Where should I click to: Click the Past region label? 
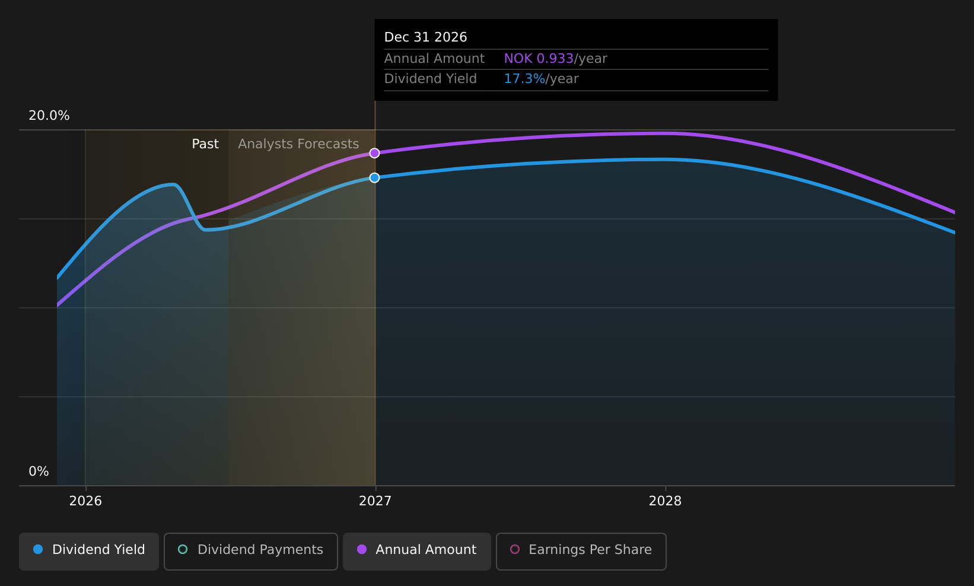coord(205,144)
